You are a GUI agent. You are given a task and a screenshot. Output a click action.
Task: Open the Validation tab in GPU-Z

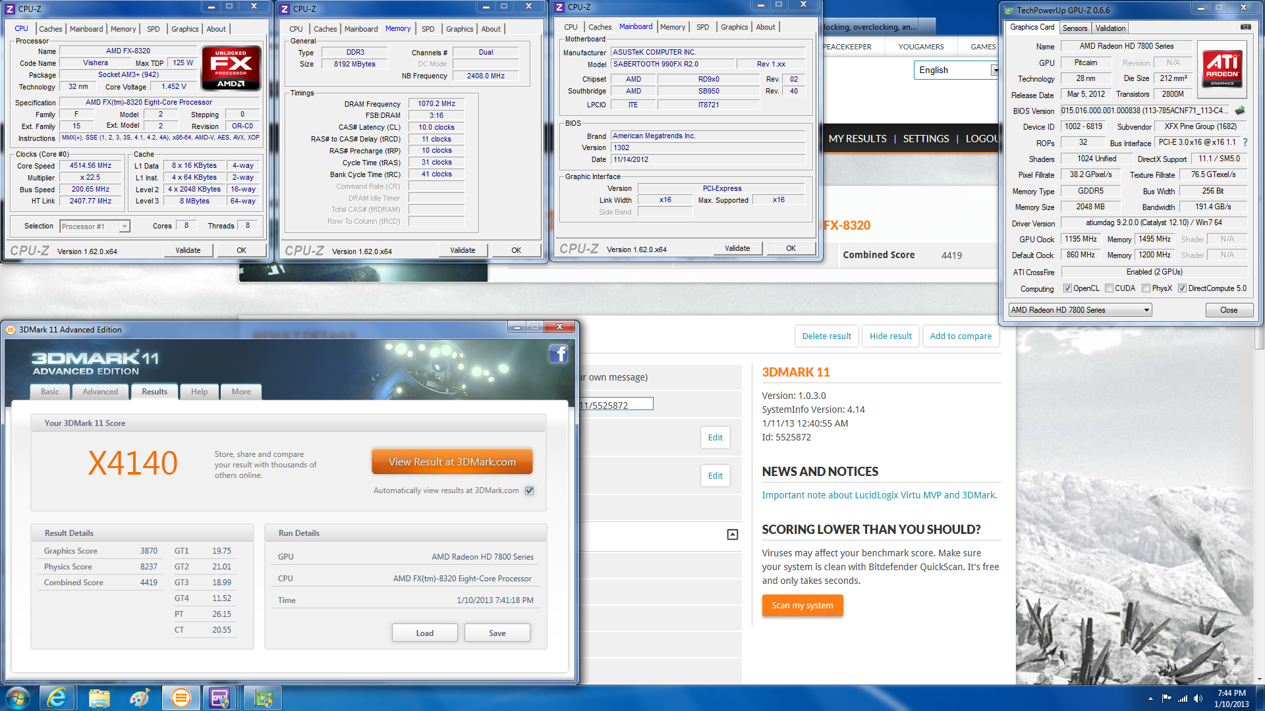point(1110,28)
